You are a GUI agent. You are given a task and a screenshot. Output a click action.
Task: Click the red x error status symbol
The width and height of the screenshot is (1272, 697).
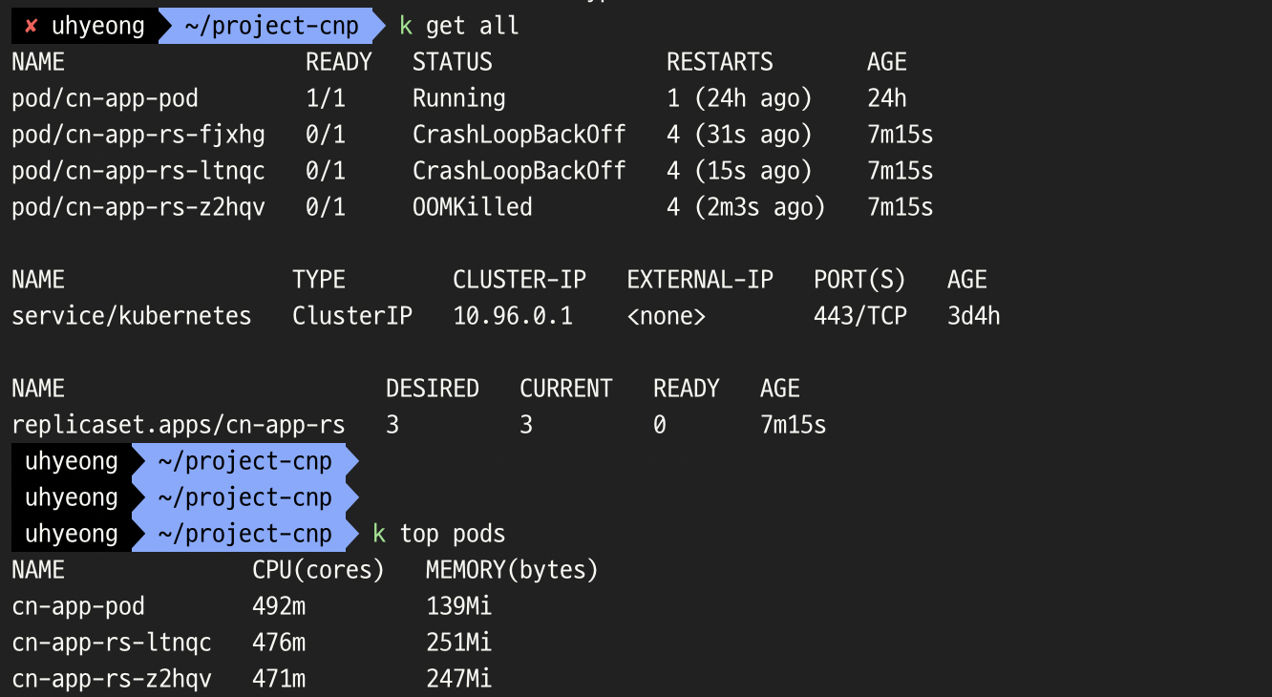point(32,26)
